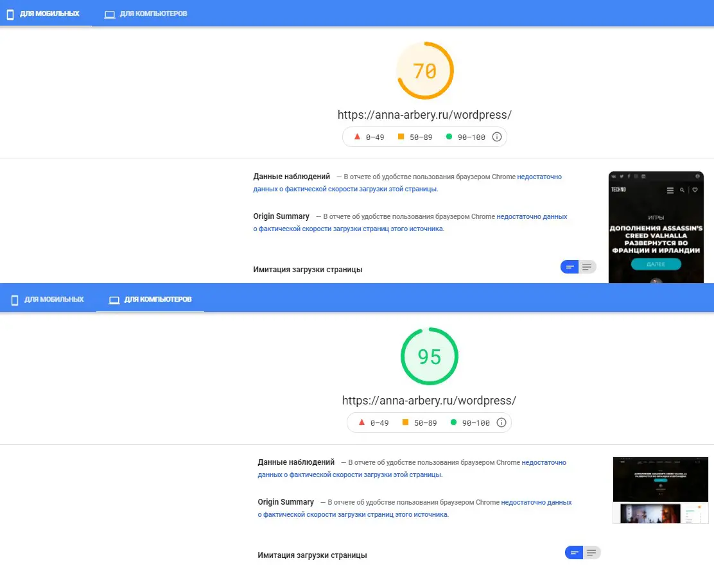The width and height of the screenshot is (714, 565).
Task: Click the phone icon in the topmost tab bar
Action: coord(10,14)
